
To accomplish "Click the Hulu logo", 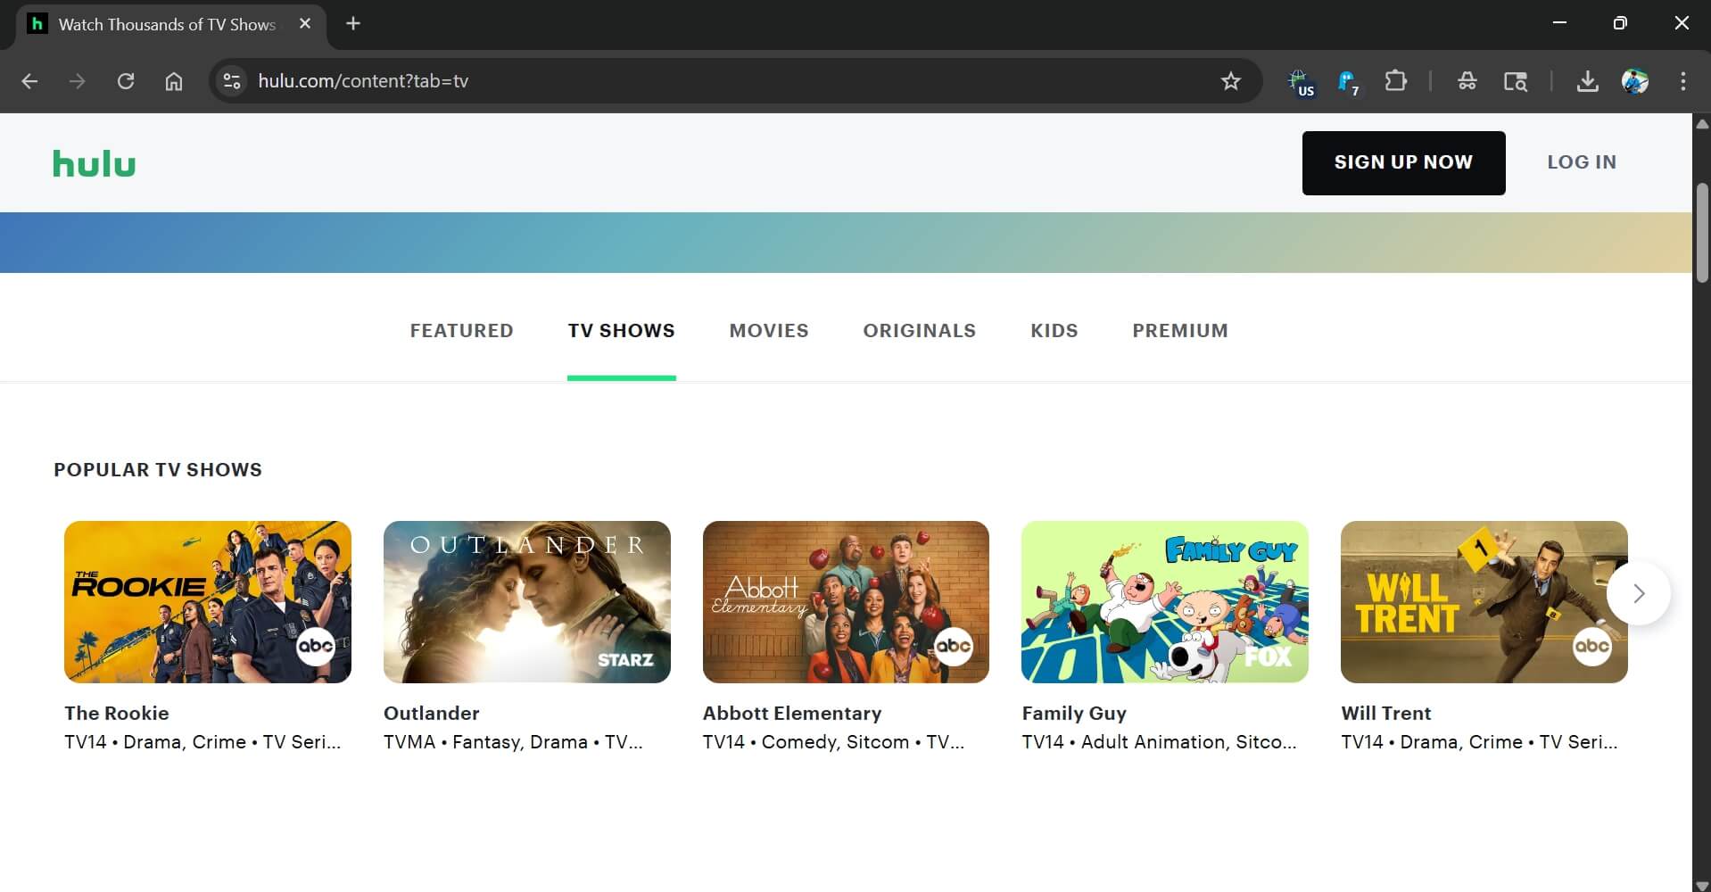I will click(x=93, y=163).
